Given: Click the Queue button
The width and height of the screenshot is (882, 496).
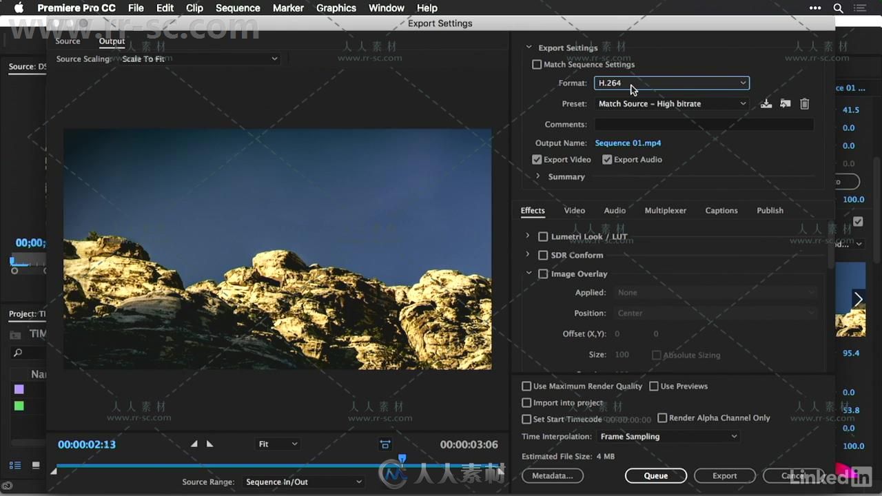Looking at the screenshot, I should click(656, 475).
